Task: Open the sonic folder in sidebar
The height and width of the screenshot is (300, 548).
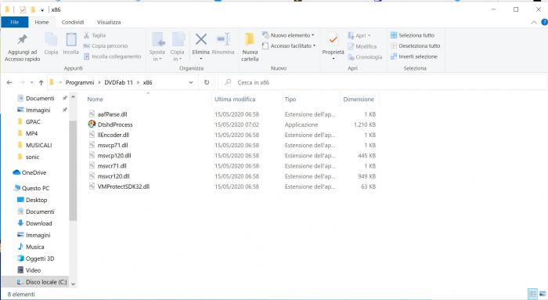Action: [x=32, y=157]
